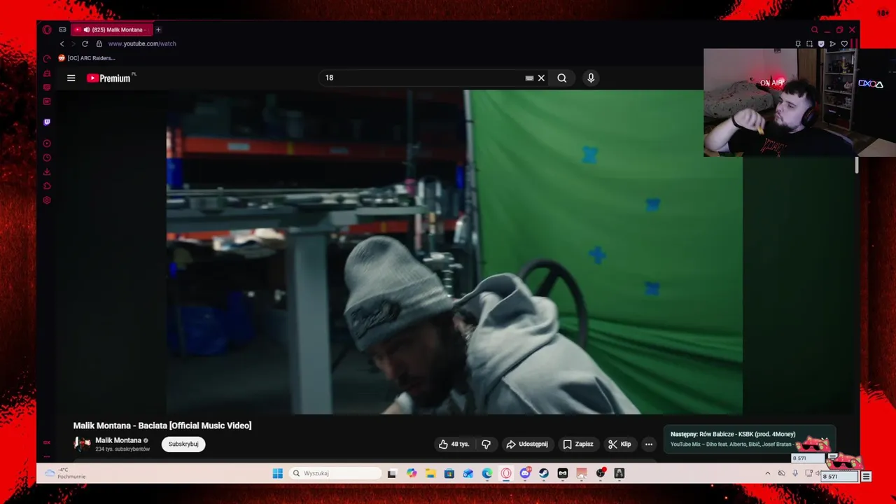Mute the Malik Montana tab audio
Image resolution: width=896 pixels, height=504 pixels.
click(x=87, y=30)
